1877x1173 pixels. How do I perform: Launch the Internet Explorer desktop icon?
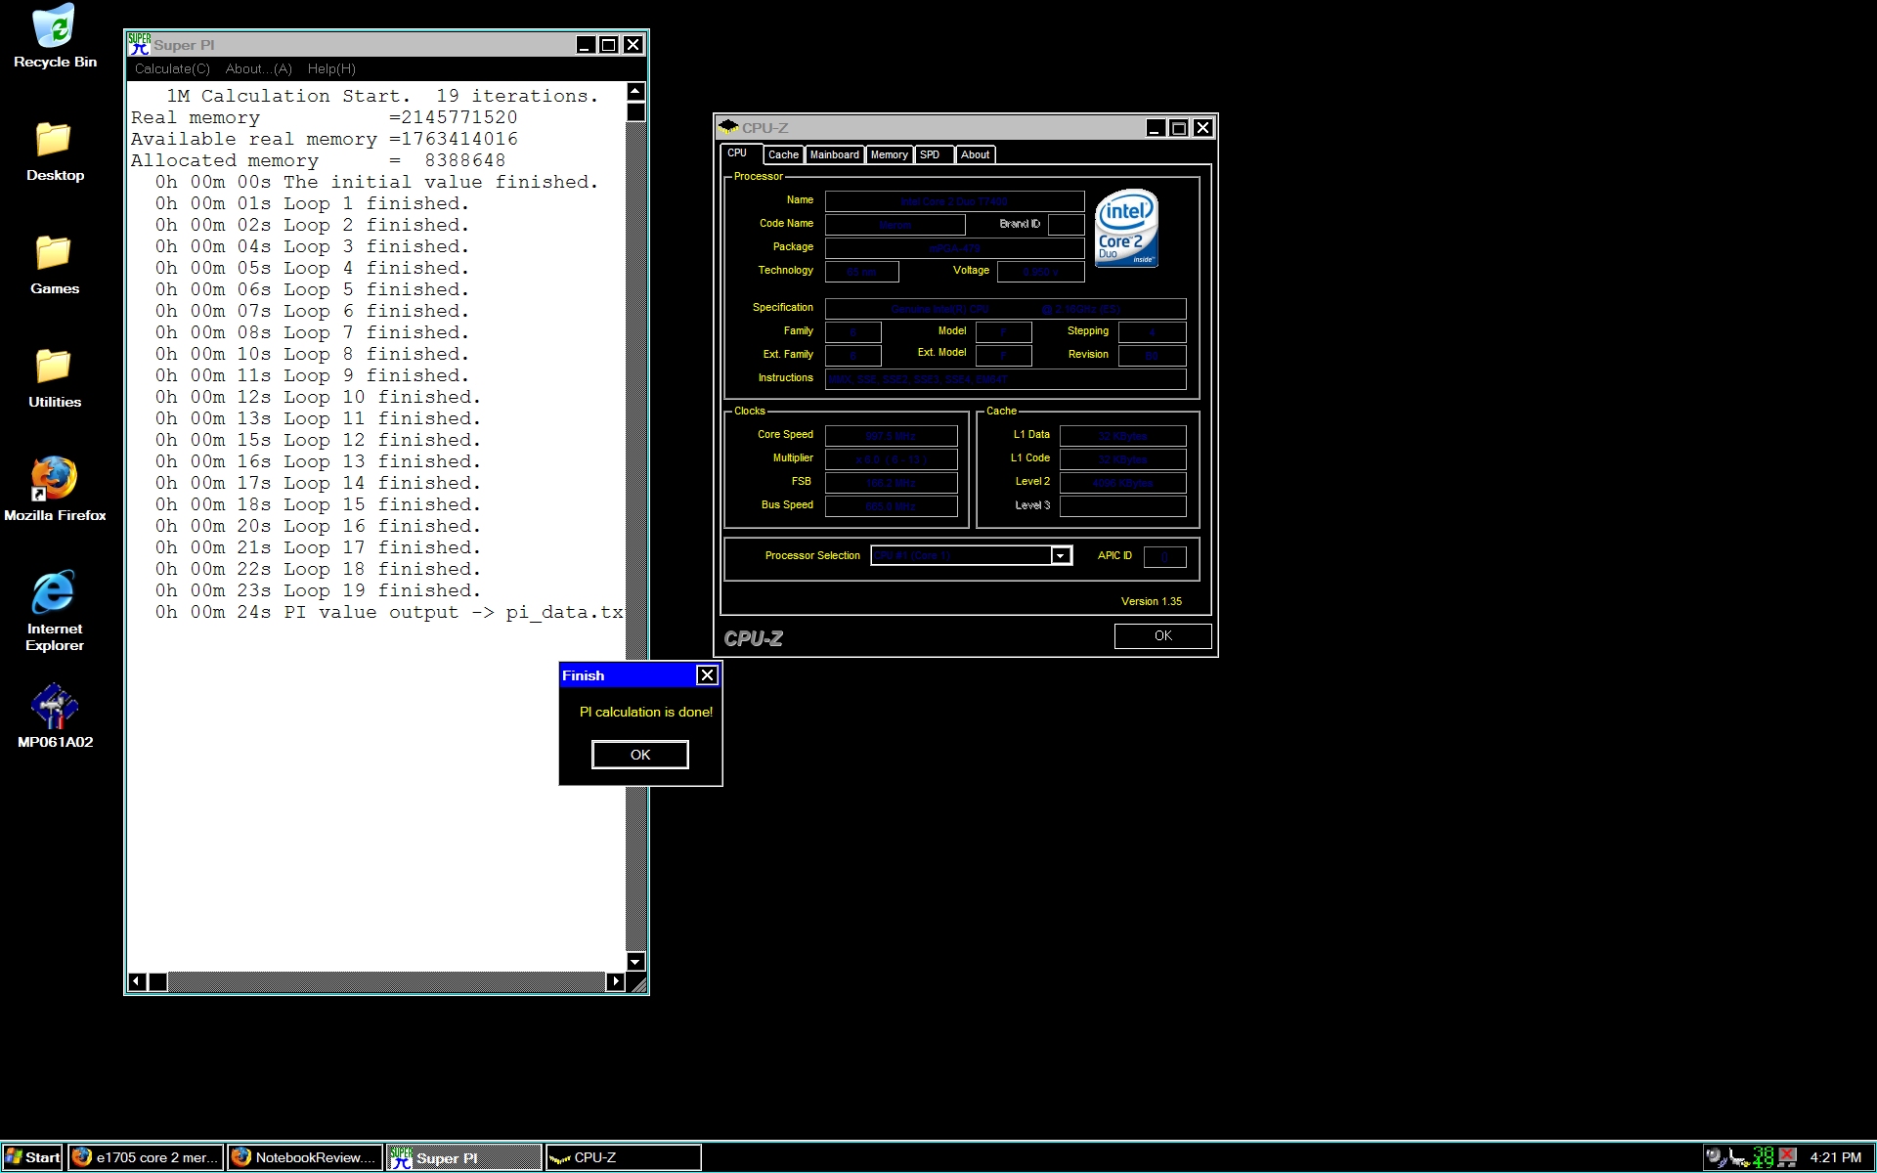54,592
